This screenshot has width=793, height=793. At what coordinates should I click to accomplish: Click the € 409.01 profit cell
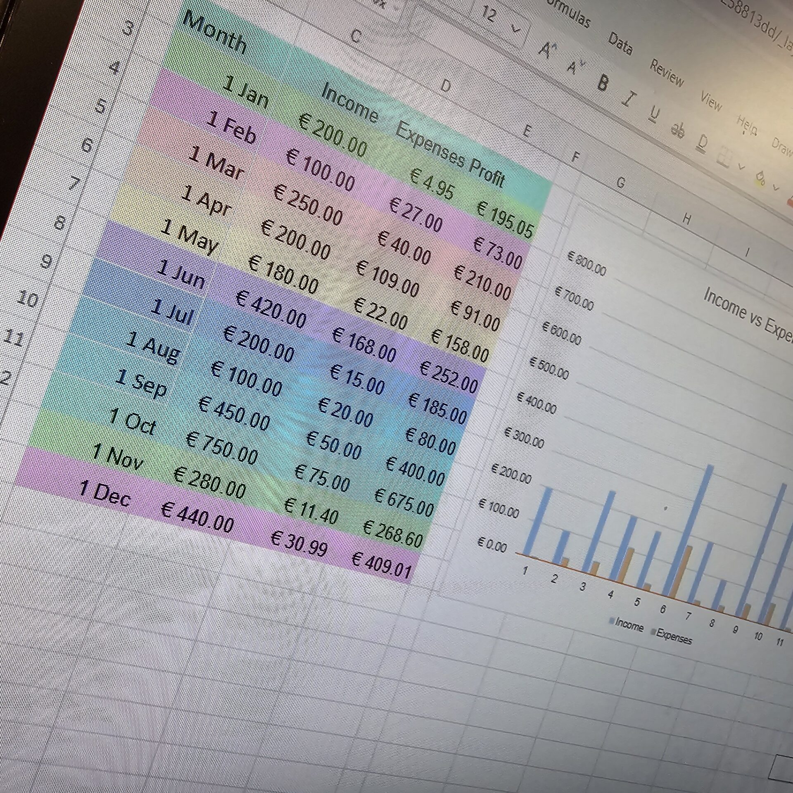[381, 565]
